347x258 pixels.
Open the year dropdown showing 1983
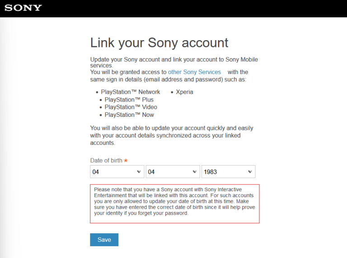[x=228, y=172]
